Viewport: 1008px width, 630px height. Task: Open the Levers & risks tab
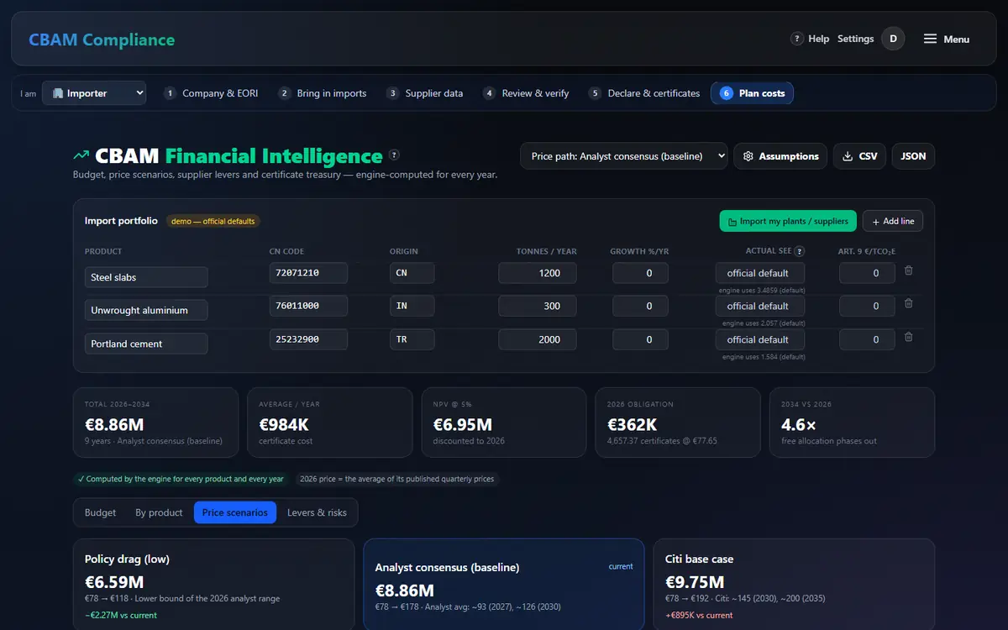click(x=317, y=512)
